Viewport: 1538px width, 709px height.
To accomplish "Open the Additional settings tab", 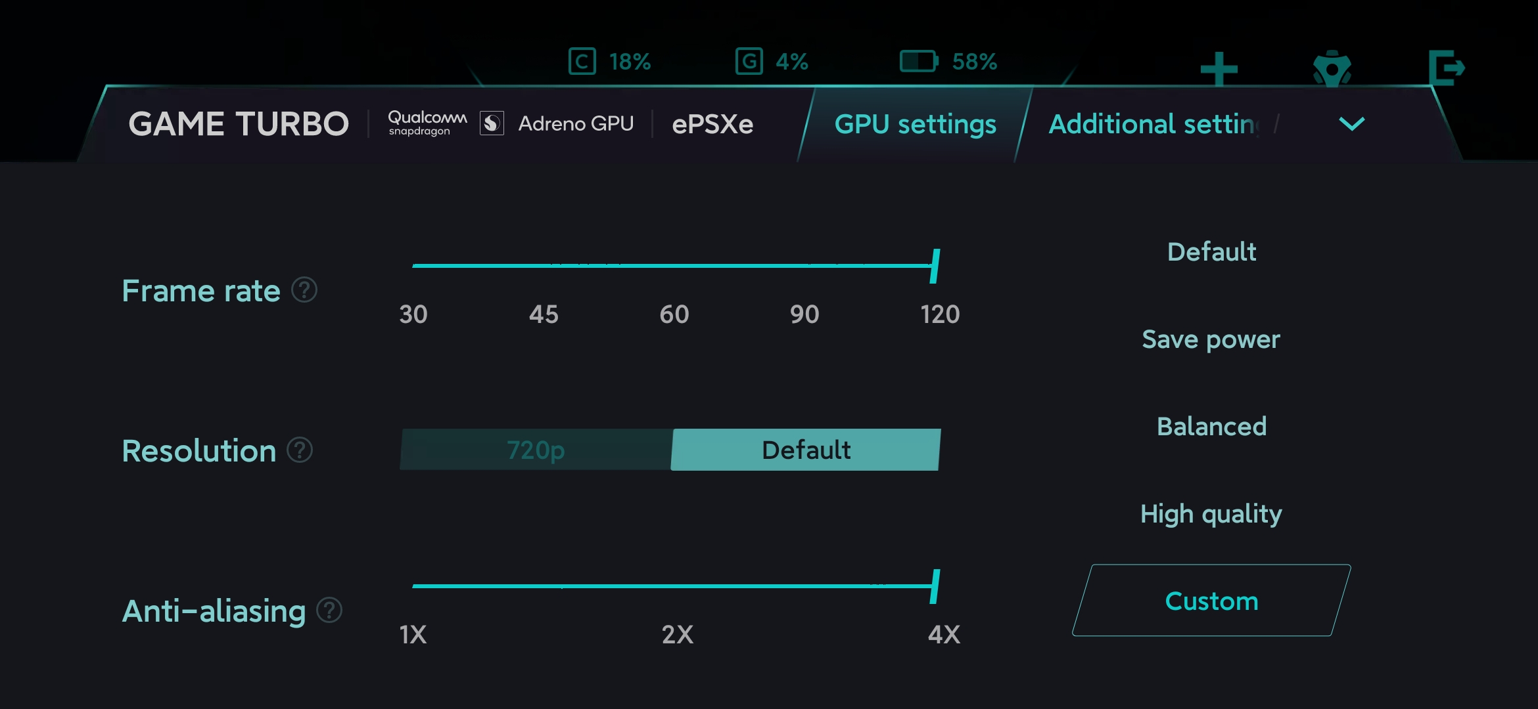I will click(x=1153, y=124).
